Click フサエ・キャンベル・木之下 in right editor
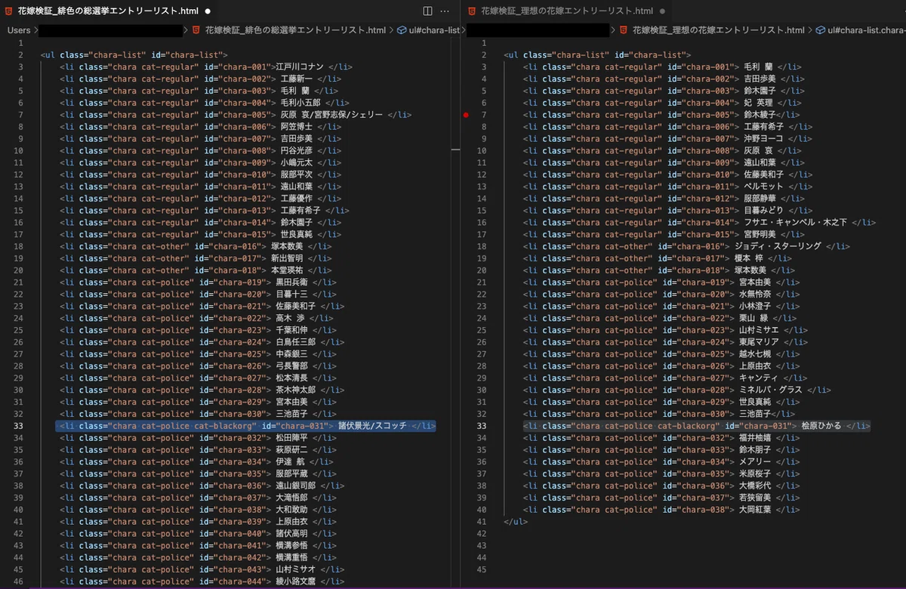Image resolution: width=906 pixels, height=589 pixels. pyautogui.click(x=796, y=223)
